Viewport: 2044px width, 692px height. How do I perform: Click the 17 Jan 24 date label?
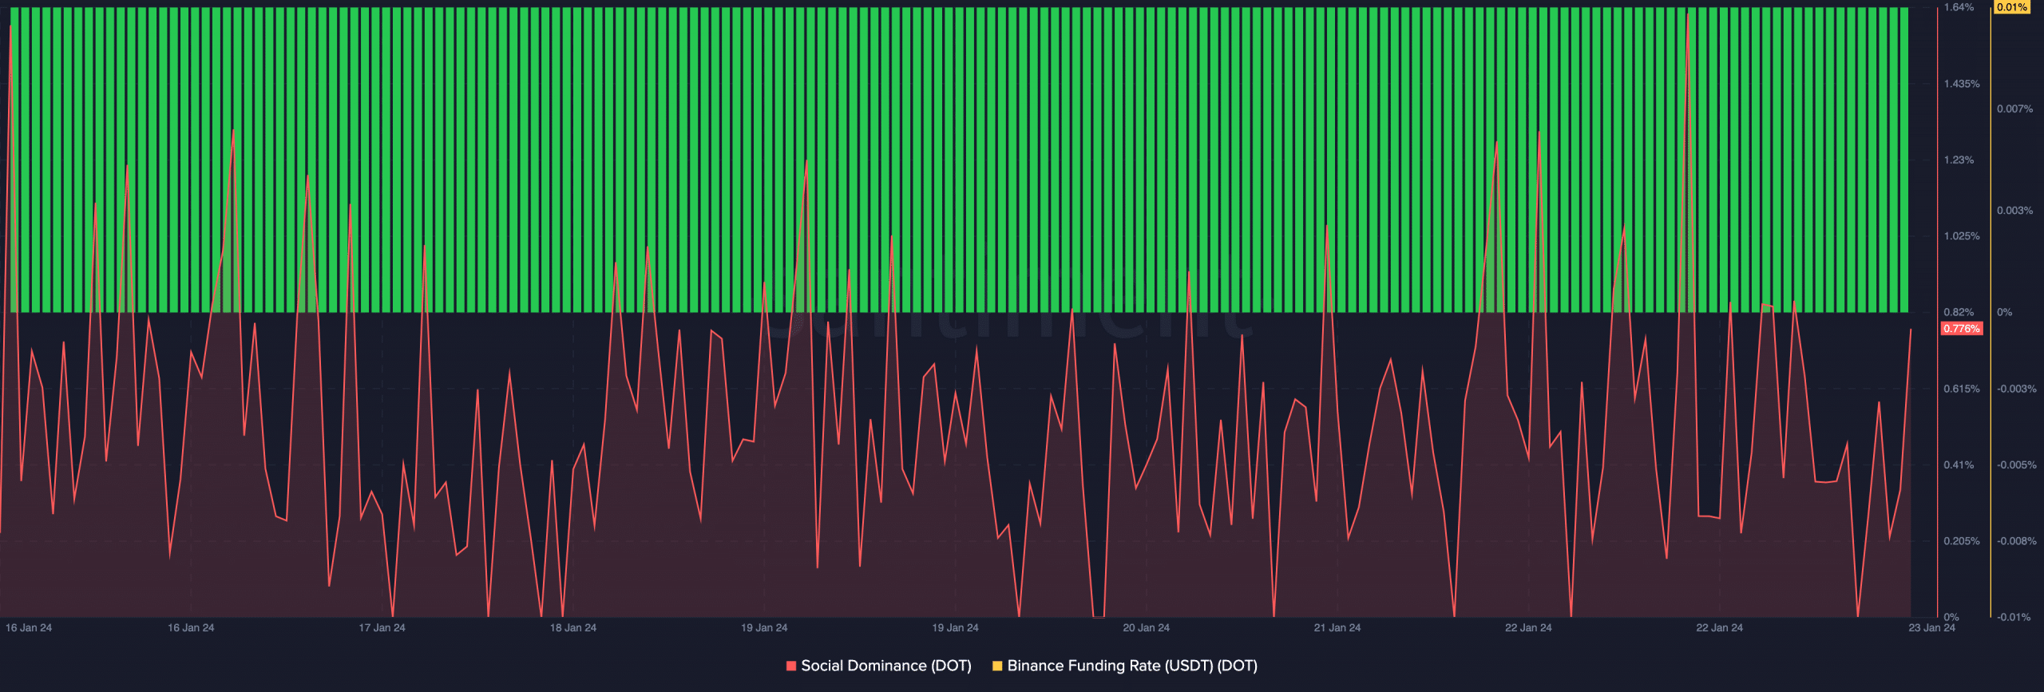click(x=382, y=628)
